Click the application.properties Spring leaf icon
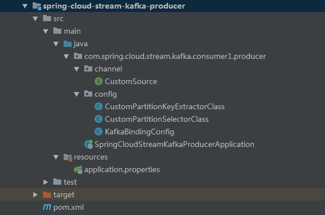Screen dimensions: 325x215 [x=79, y=169]
